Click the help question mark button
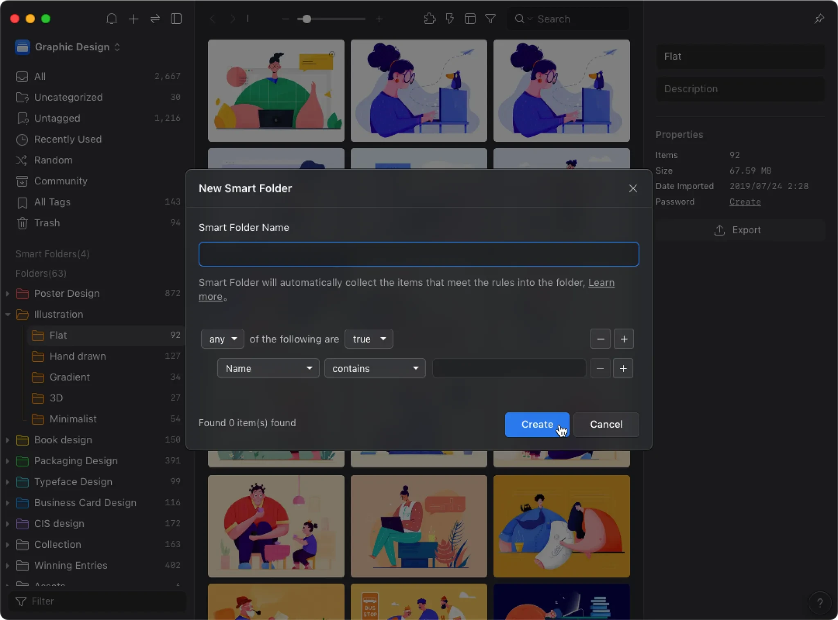The height and width of the screenshot is (620, 838). tap(820, 602)
